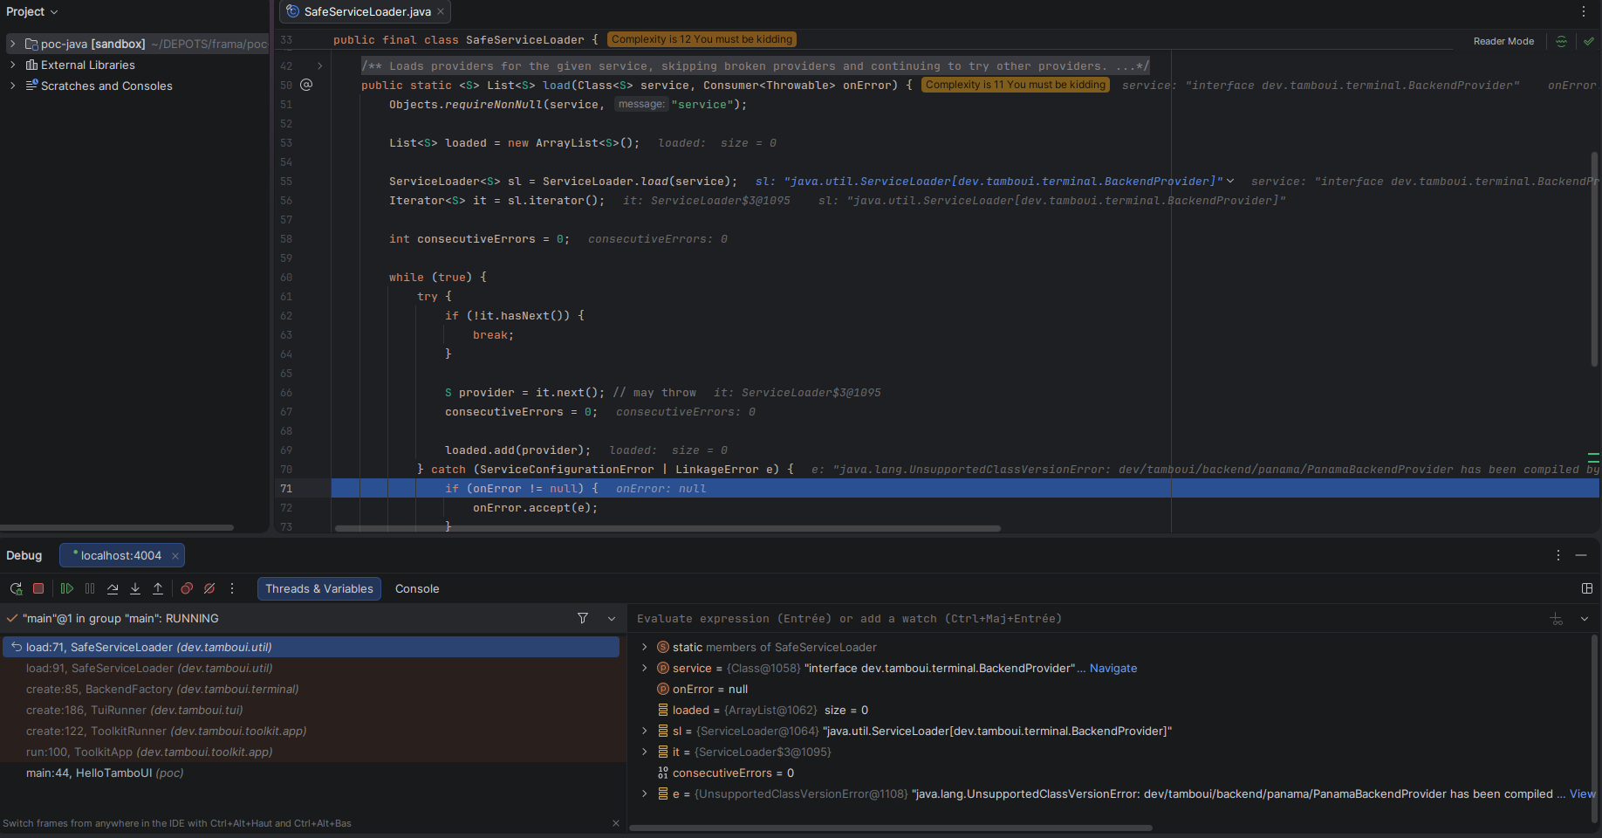1602x838 pixels.
Task: Switch to the Console tab
Action: pos(417,589)
